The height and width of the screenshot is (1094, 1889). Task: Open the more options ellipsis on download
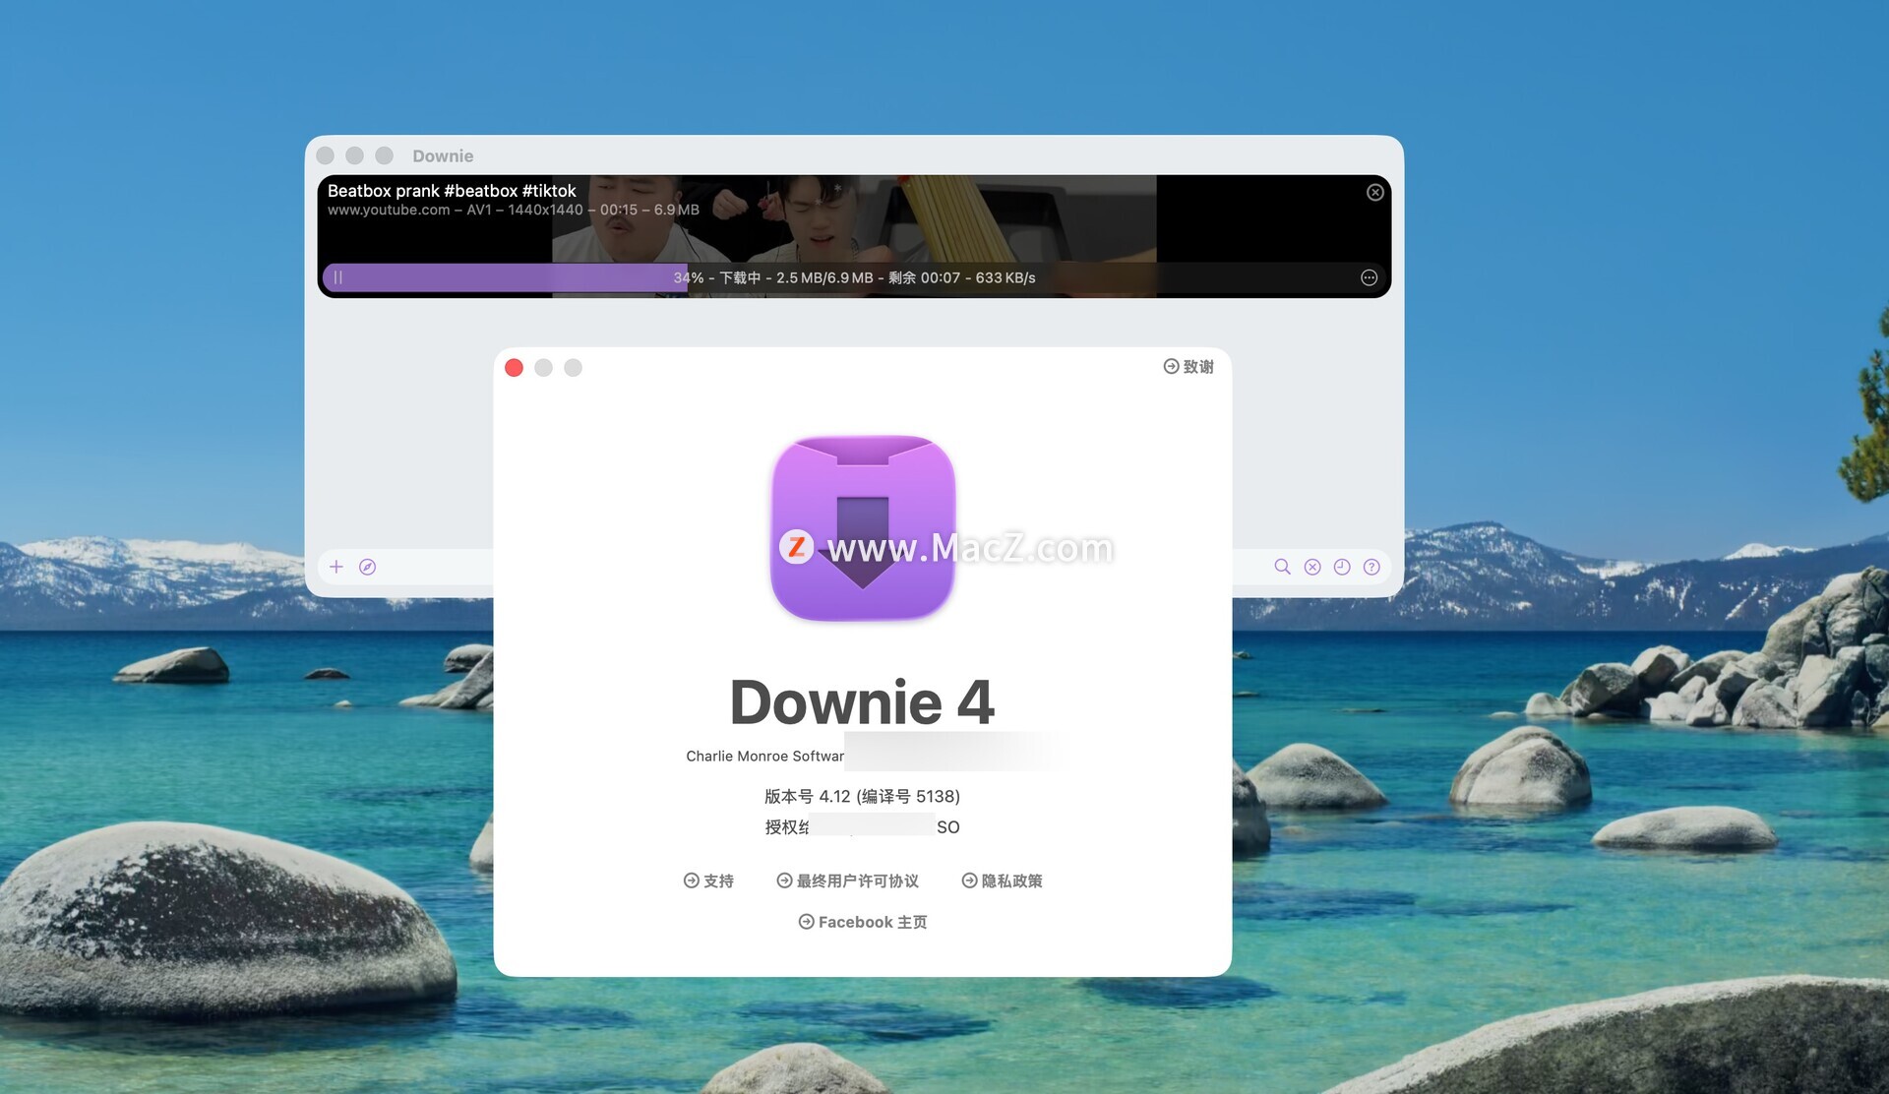click(x=1369, y=278)
